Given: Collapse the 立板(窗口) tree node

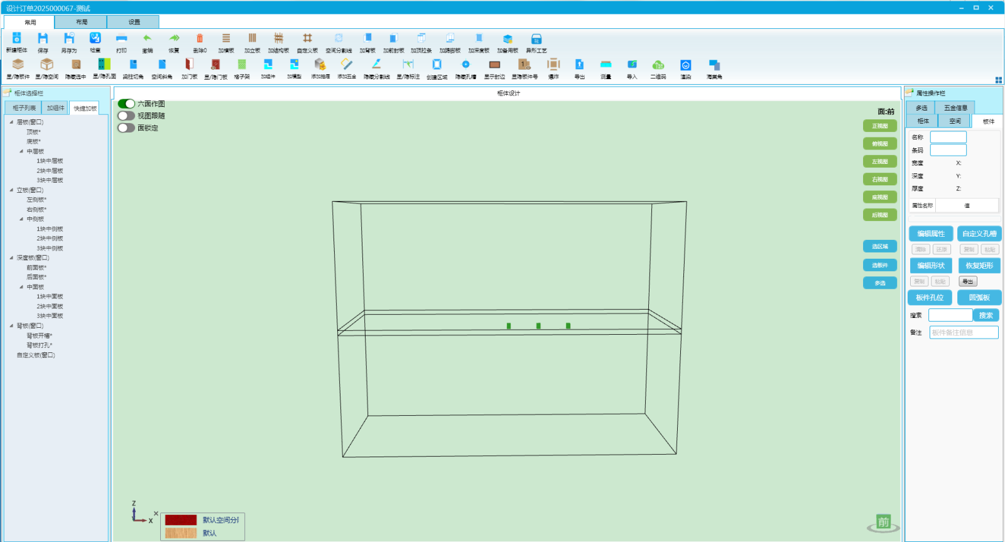Looking at the screenshot, I should (x=11, y=190).
